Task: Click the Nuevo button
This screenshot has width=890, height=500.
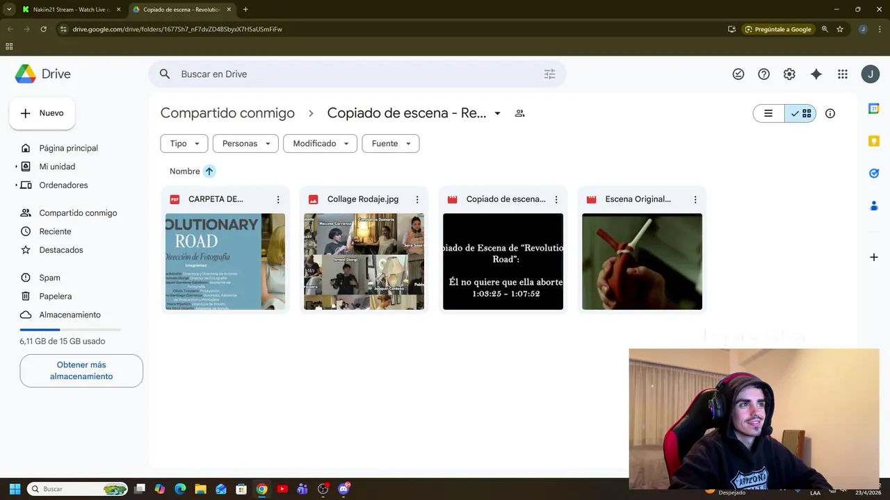Action: 42,113
